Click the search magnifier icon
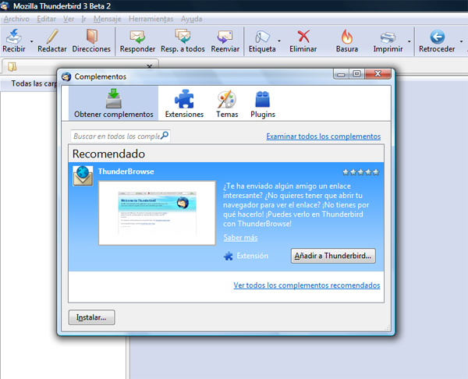The height and width of the screenshot is (379, 468). [x=165, y=136]
